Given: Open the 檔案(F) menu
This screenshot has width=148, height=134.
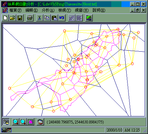Looking at the screenshot, I should click(15, 10).
